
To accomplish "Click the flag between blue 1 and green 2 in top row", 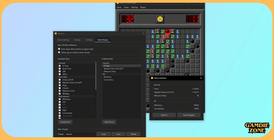I will (158, 31).
